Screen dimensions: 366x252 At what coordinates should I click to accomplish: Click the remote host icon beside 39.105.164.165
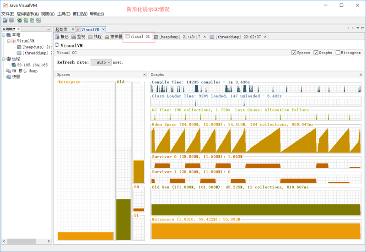click(x=14, y=65)
